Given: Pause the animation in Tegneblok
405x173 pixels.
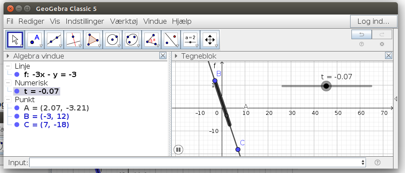Looking at the screenshot, I should point(178,150).
